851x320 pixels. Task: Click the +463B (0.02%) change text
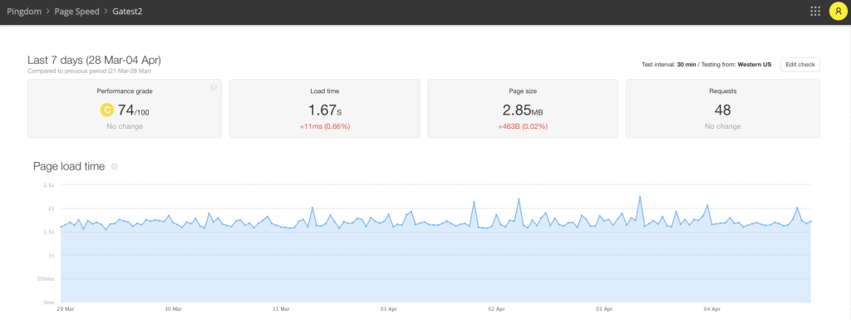pyautogui.click(x=523, y=126)
